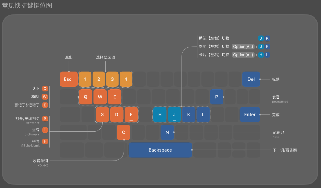Click the large blue L key
This screenshot has height=188, width=321.
203,114
